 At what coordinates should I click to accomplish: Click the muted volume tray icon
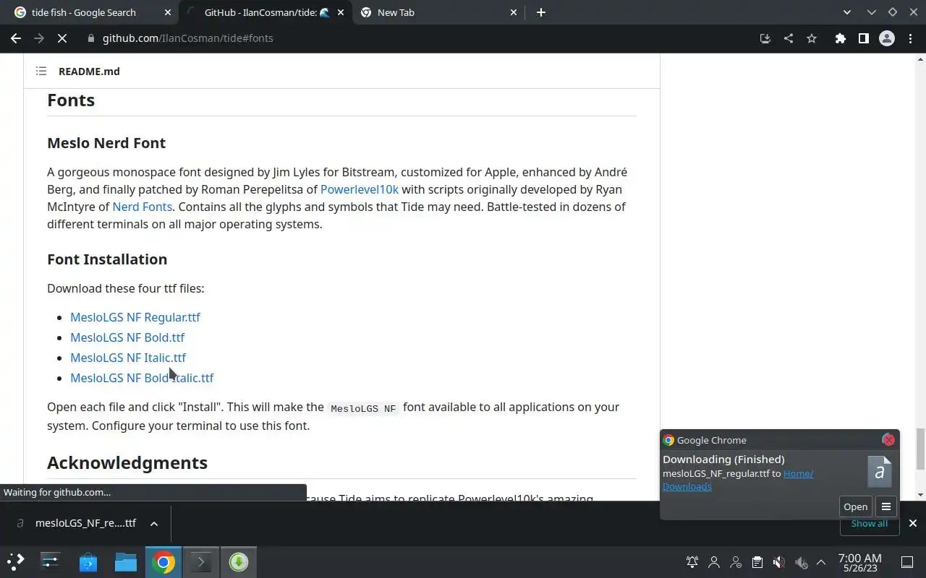(x=778, y=562)
